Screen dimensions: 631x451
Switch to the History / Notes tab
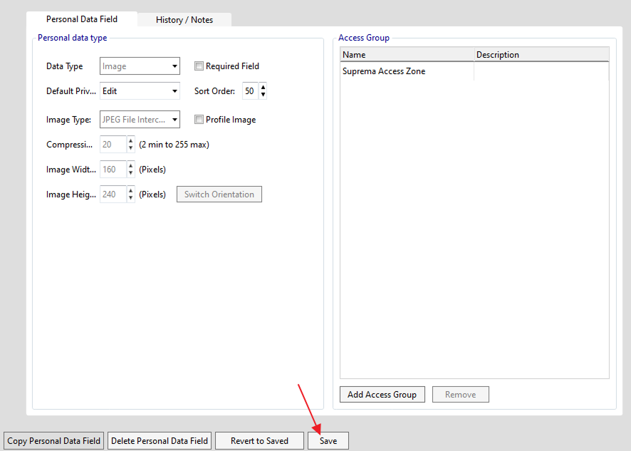tap(184, 20)
